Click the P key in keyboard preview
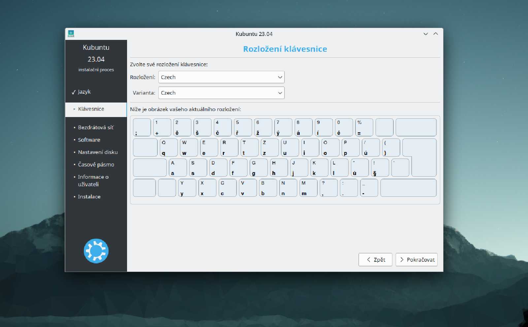Image resolution: width=528 pixels, height=327 pixels. [350, 147]
